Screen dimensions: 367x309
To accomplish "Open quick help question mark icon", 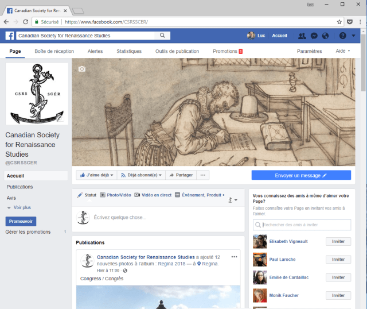I will (x=343, y=36).
